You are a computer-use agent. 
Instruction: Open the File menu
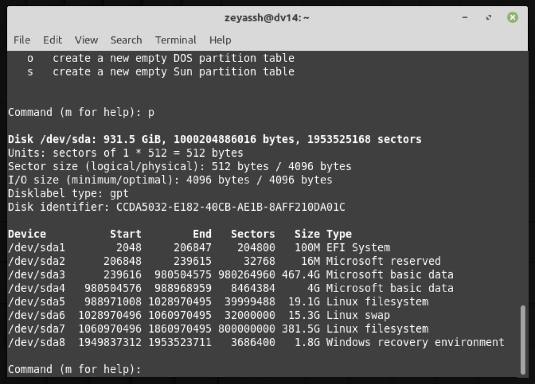pos(21,40)
